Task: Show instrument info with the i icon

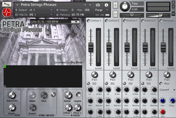Action: coord(106,5)
